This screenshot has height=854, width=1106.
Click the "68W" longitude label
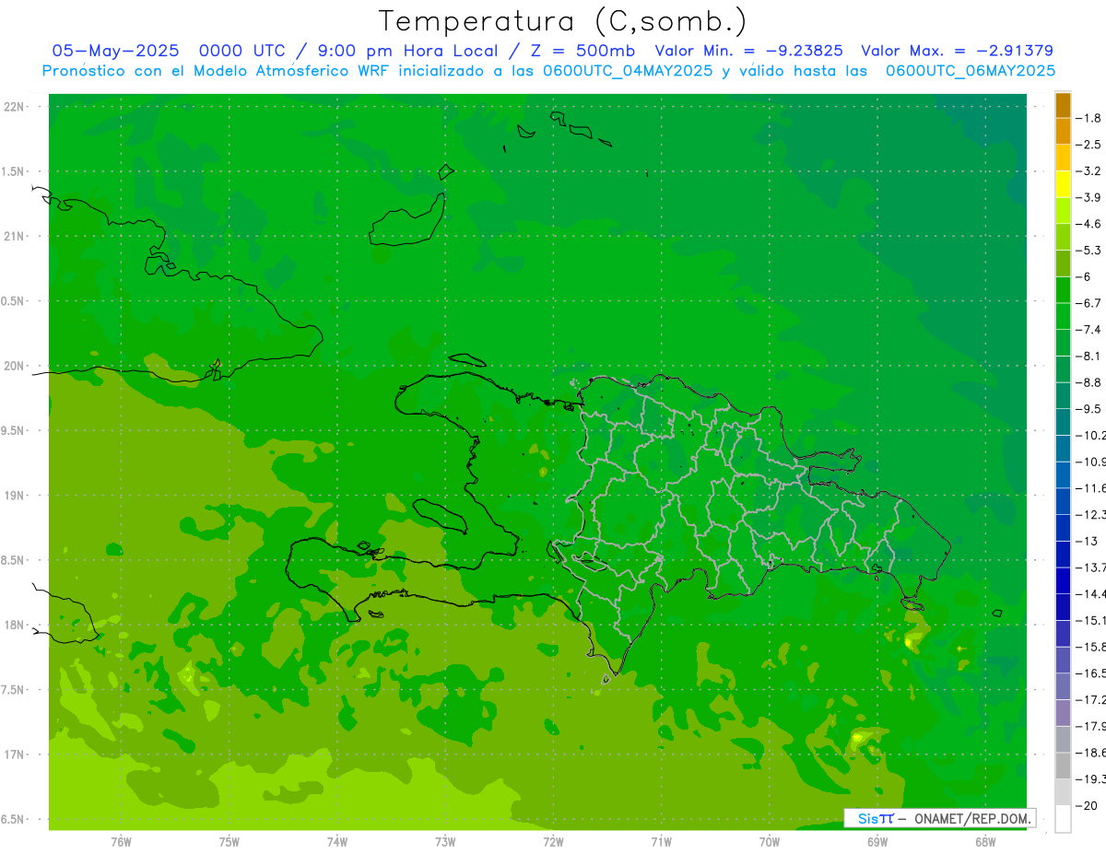985,842
